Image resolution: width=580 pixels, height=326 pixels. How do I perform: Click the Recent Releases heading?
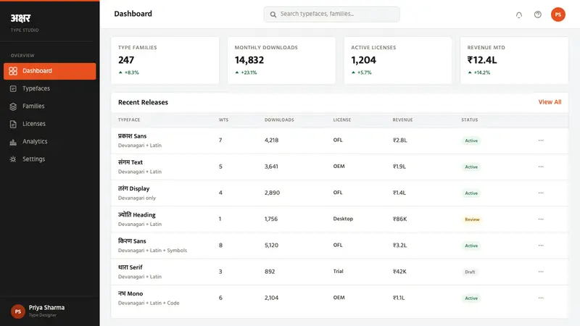pyautogui.click(x=143, y=102)
